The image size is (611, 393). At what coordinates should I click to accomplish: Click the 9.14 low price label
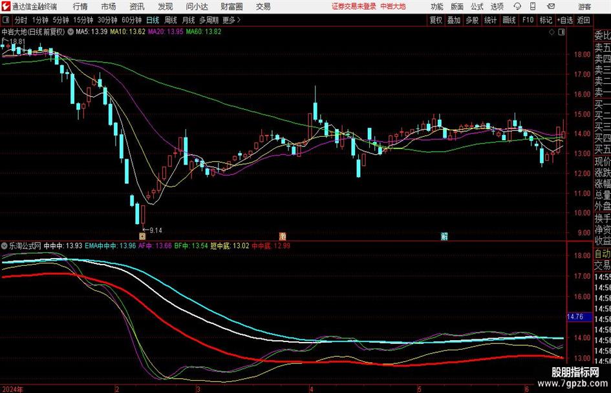click(155, 230)
